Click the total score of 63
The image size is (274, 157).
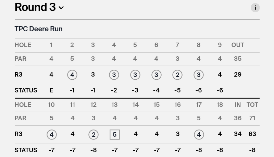pos(252,134)
